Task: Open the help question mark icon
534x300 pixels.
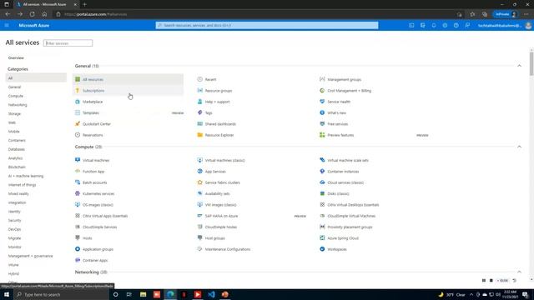Action: click(x=456, y=26)
